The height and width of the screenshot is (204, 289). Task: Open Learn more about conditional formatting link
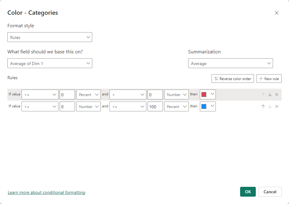coord(46,192)
